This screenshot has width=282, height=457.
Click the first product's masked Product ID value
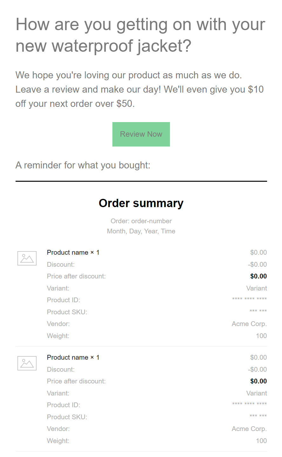click(249, 299)
